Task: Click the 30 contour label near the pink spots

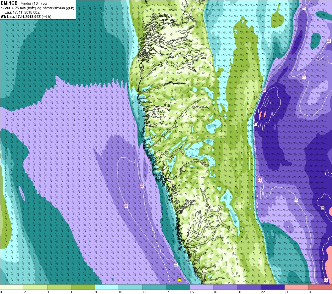Action: 255,124
